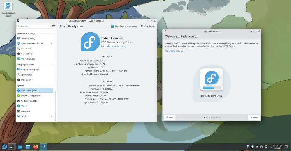Switch to Welcome Center taskbar entry

coord(44,147)
